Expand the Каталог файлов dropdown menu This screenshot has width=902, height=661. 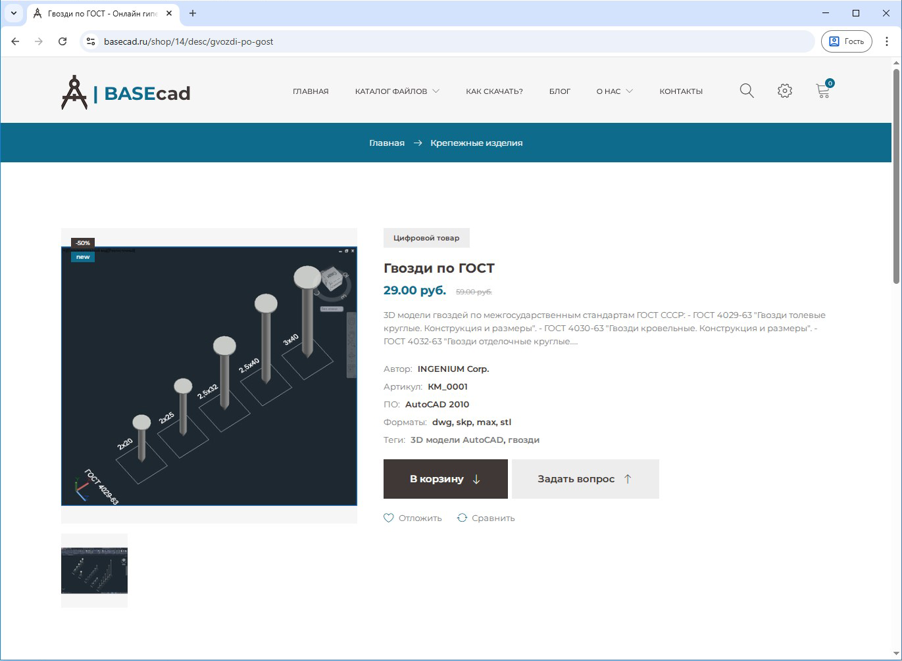pos(397,91)
